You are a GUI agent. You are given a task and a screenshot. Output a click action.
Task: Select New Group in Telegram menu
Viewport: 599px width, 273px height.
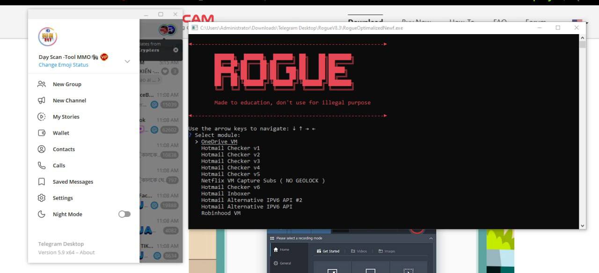pos(67,85)
